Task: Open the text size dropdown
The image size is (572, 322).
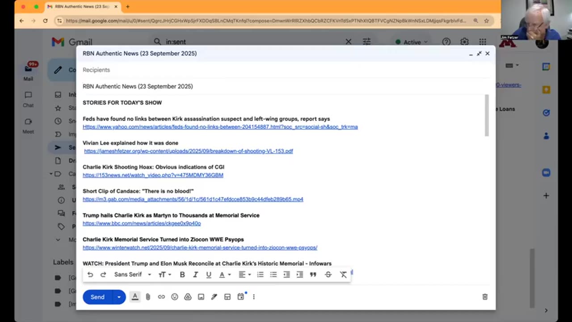Action: point(164,275)
